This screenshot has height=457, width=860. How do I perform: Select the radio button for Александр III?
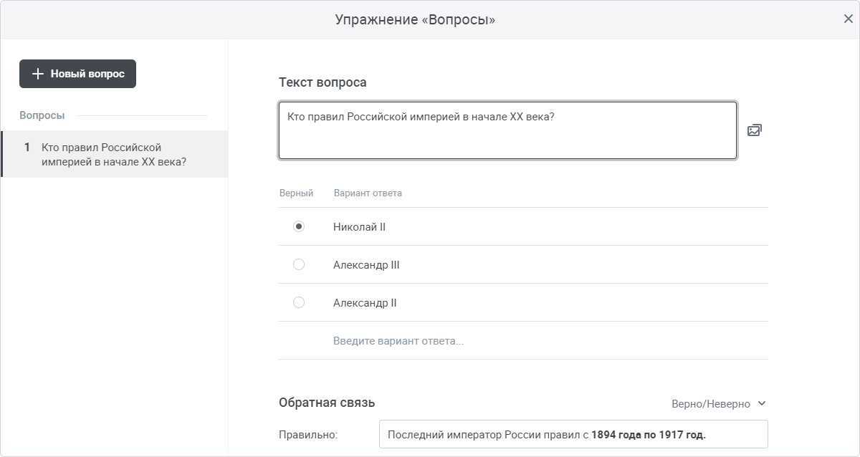(x=299, y=264)
